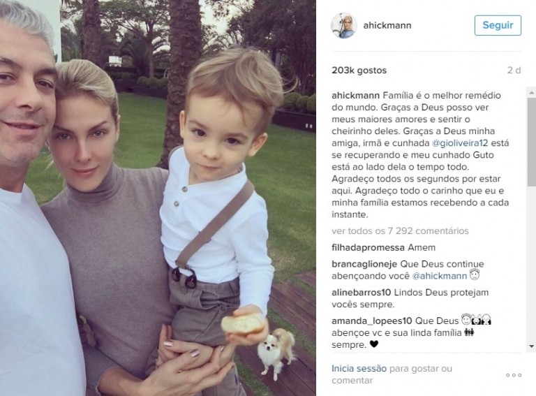Open commenter filhadapromessa's profile

pyautogui.click(x=368, y=247)
